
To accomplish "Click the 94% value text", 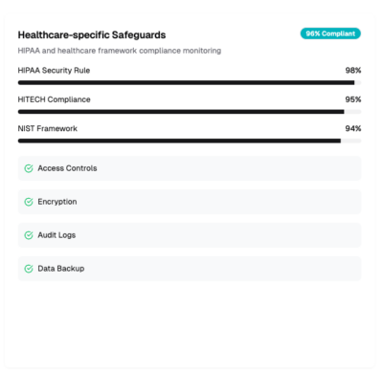I will (353, 128).
